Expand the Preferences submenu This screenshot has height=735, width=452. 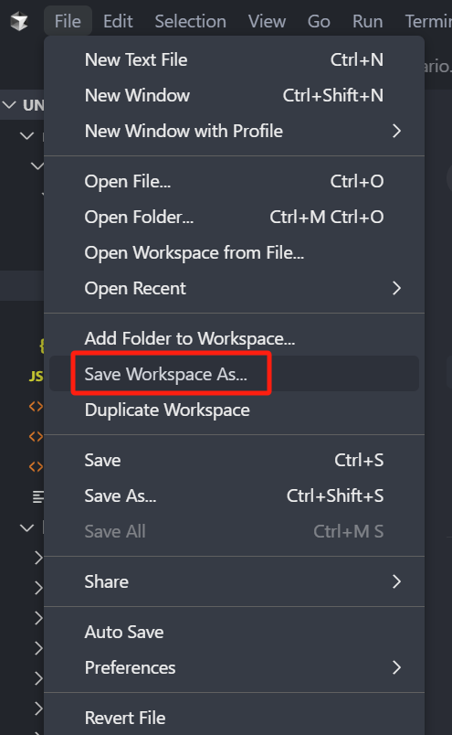point(234,667)
